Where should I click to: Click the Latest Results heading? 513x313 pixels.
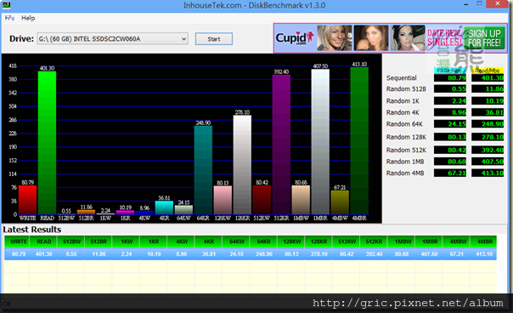[32, 230]
